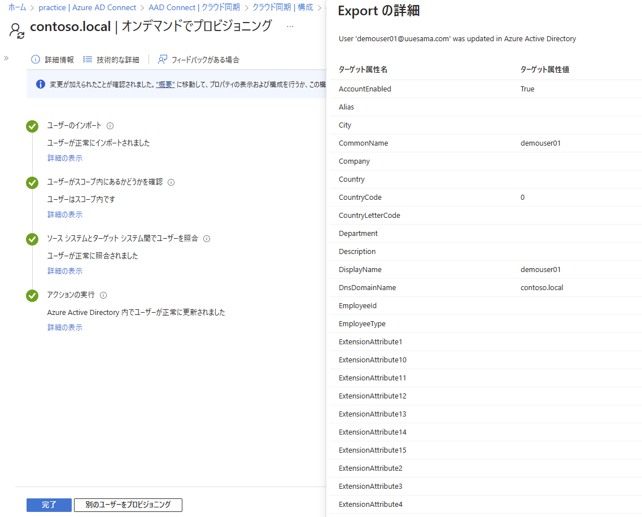Click green checkmark for アクションの実行 step
This screenshot has width=642, height=517.
pyautogui.click(x=32, y=296)
